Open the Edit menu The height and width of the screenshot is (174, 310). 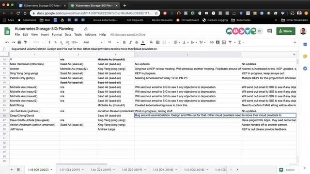(x=25, y=34)
